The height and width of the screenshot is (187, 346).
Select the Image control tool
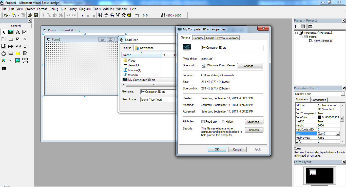pos(18,60)
